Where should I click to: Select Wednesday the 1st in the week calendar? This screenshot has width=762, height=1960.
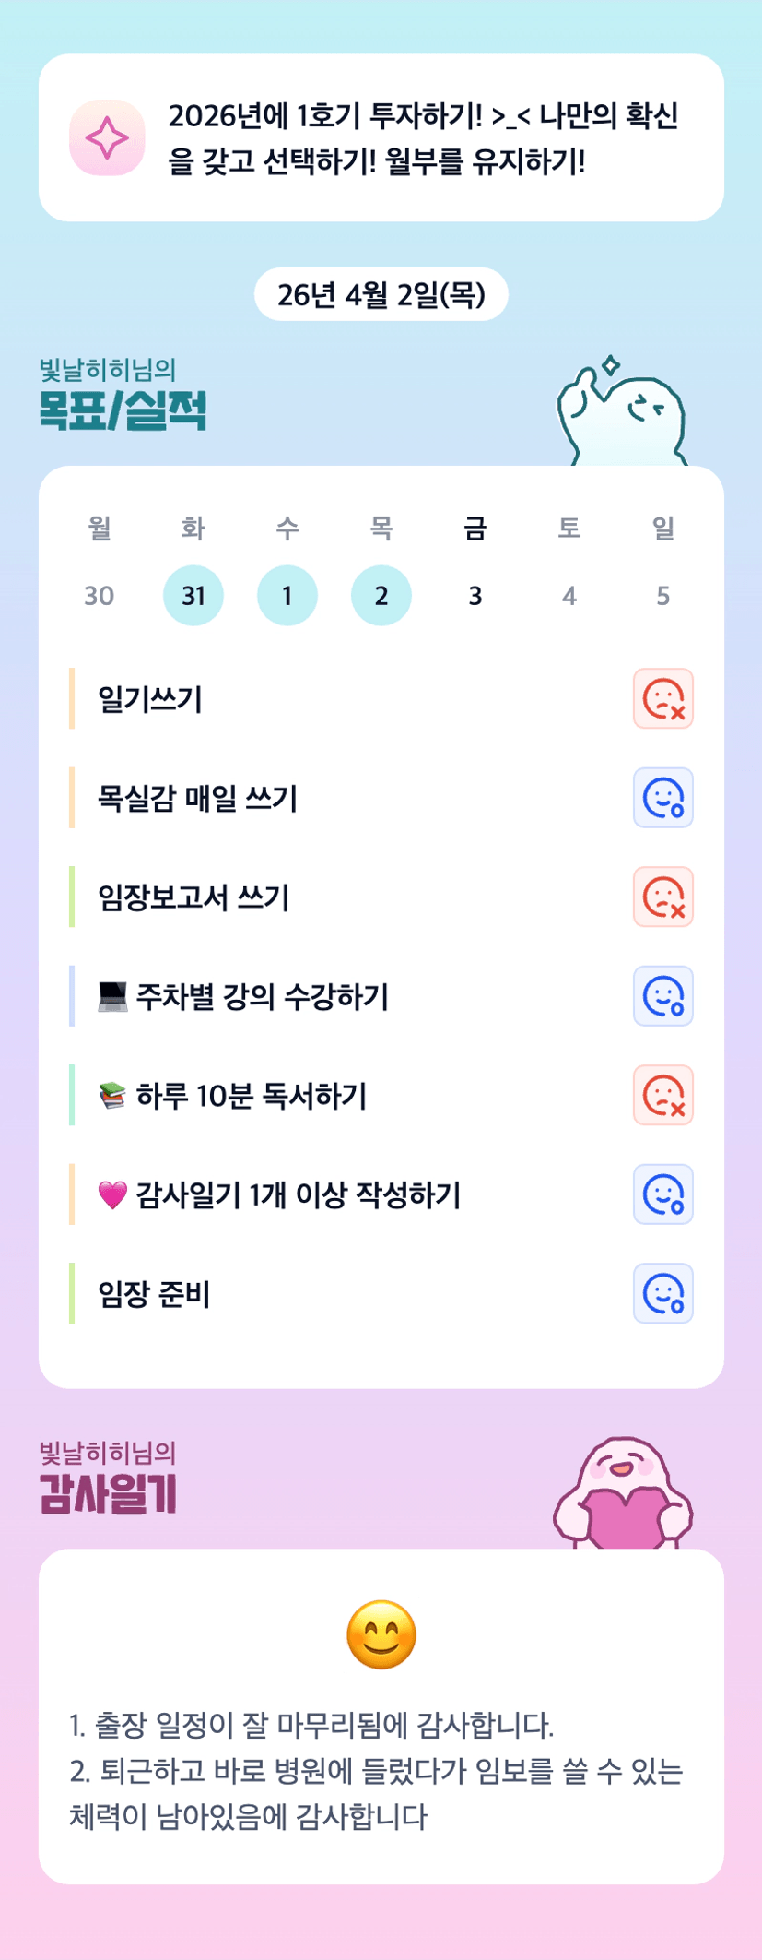(x=287, y=596)
